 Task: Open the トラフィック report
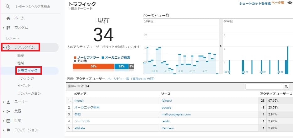(x=28, y=71)
